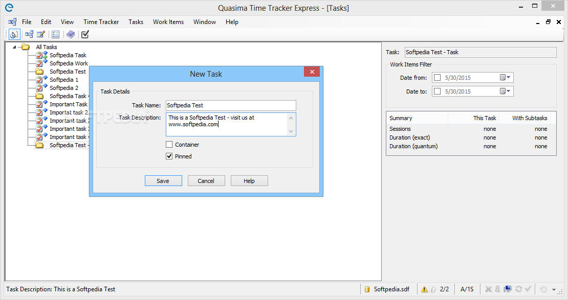Click the user silhouette status bar icon
Viewport: 568px width, 300px height.
497,289
